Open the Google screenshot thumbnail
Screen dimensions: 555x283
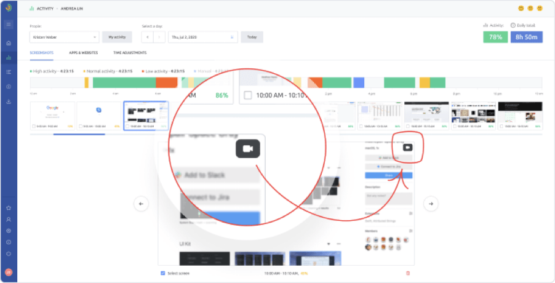[52, 116]
